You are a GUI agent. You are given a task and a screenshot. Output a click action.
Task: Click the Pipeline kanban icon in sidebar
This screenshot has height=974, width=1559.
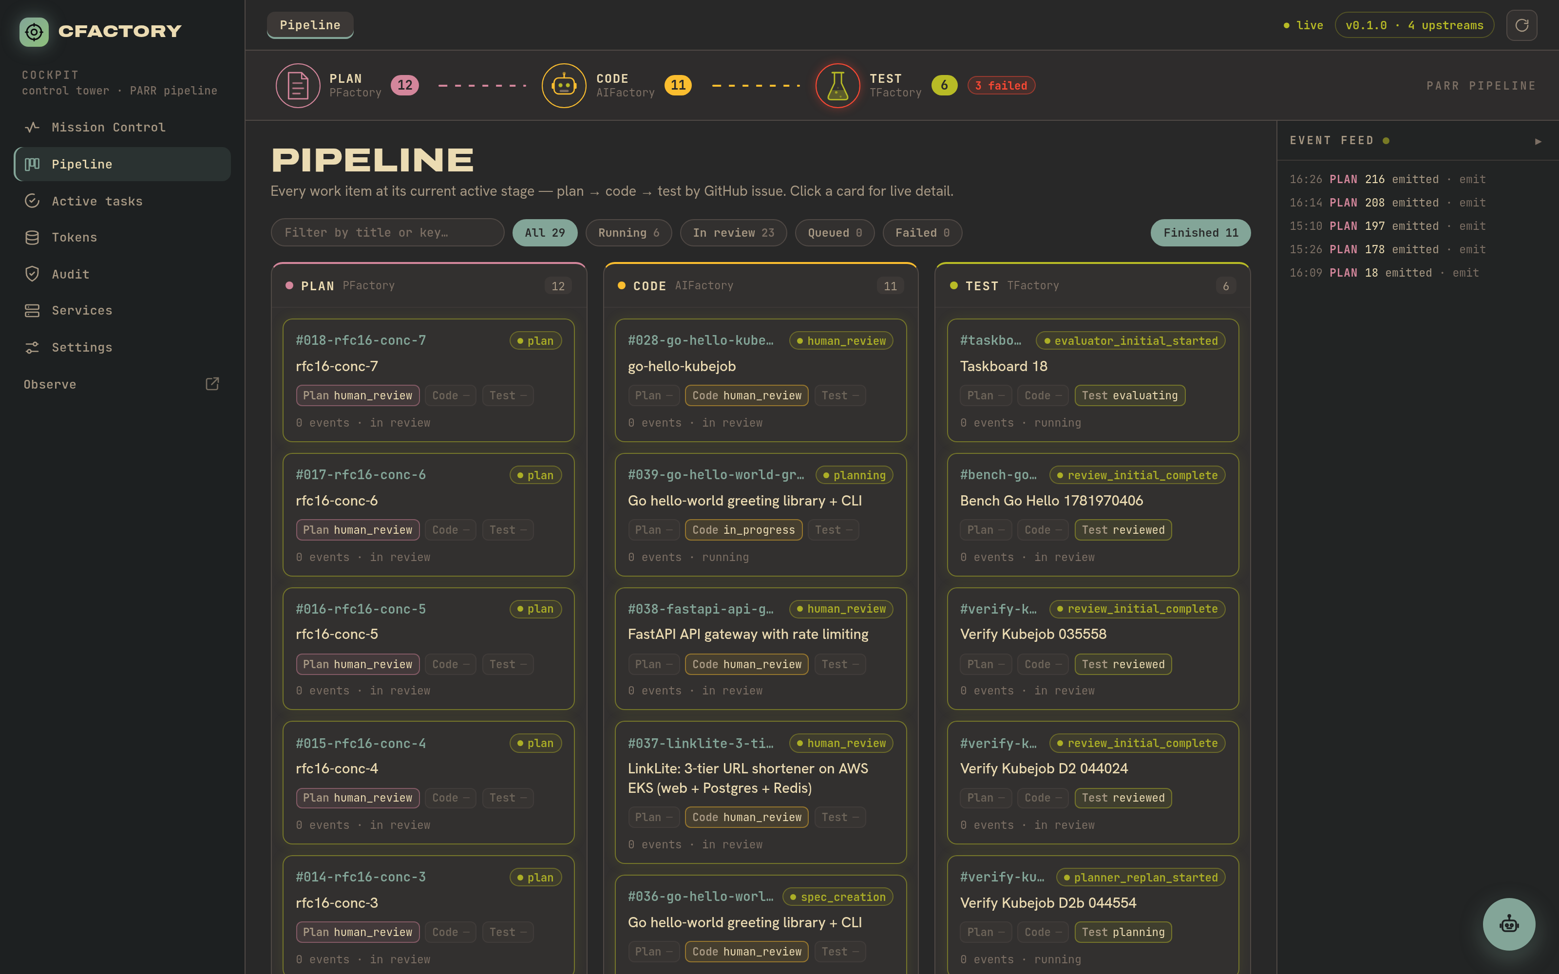[32, 164]
